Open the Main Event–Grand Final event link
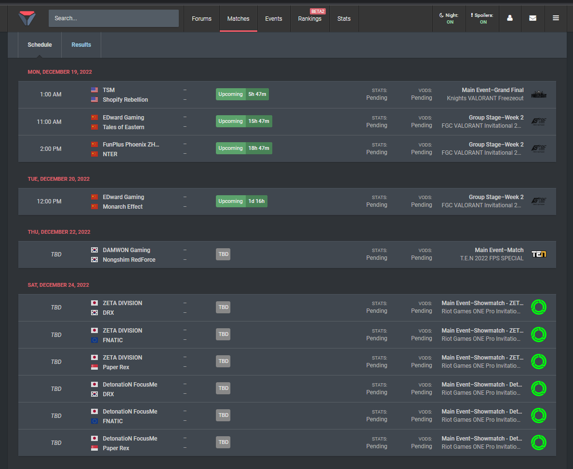 pos(493,90)
